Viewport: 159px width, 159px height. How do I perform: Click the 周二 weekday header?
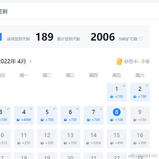[x=47, y=75]
